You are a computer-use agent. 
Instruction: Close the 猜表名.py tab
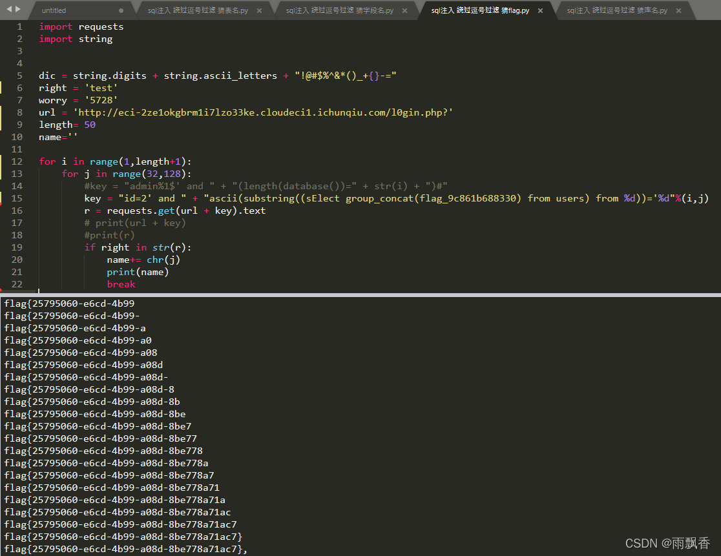[259, 10]
